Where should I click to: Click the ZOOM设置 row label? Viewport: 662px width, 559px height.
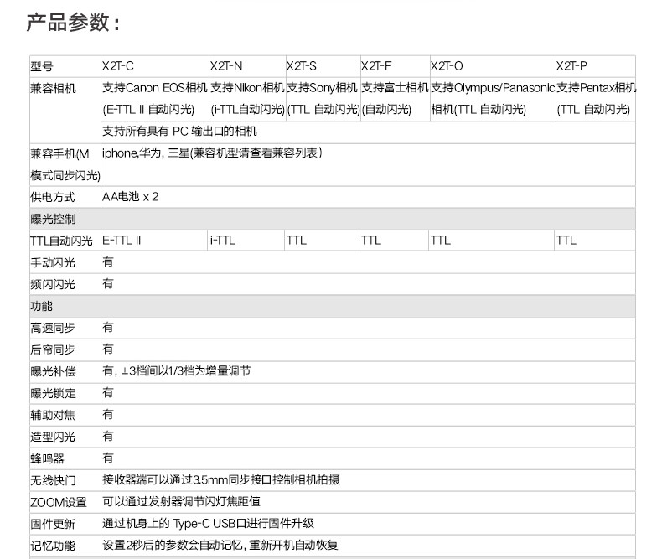pos(59,502)
